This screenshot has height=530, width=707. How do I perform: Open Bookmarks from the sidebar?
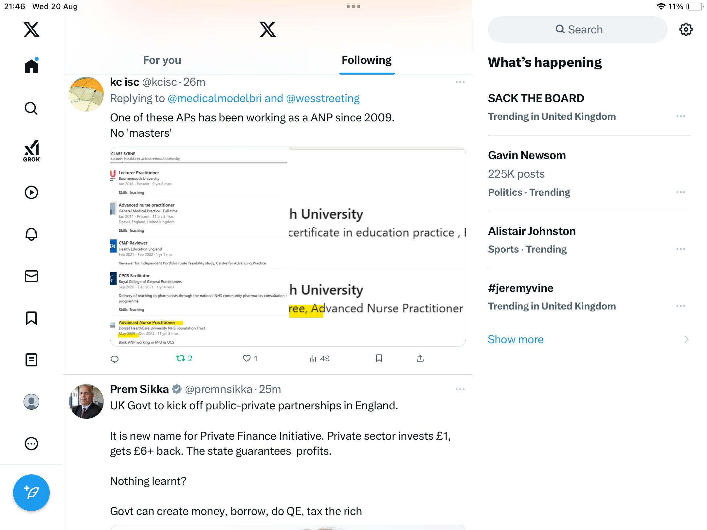31,318
